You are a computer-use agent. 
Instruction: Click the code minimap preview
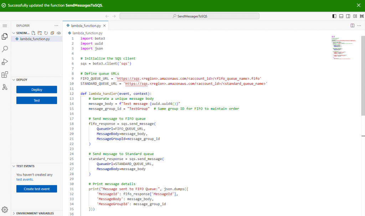(345, 48)
